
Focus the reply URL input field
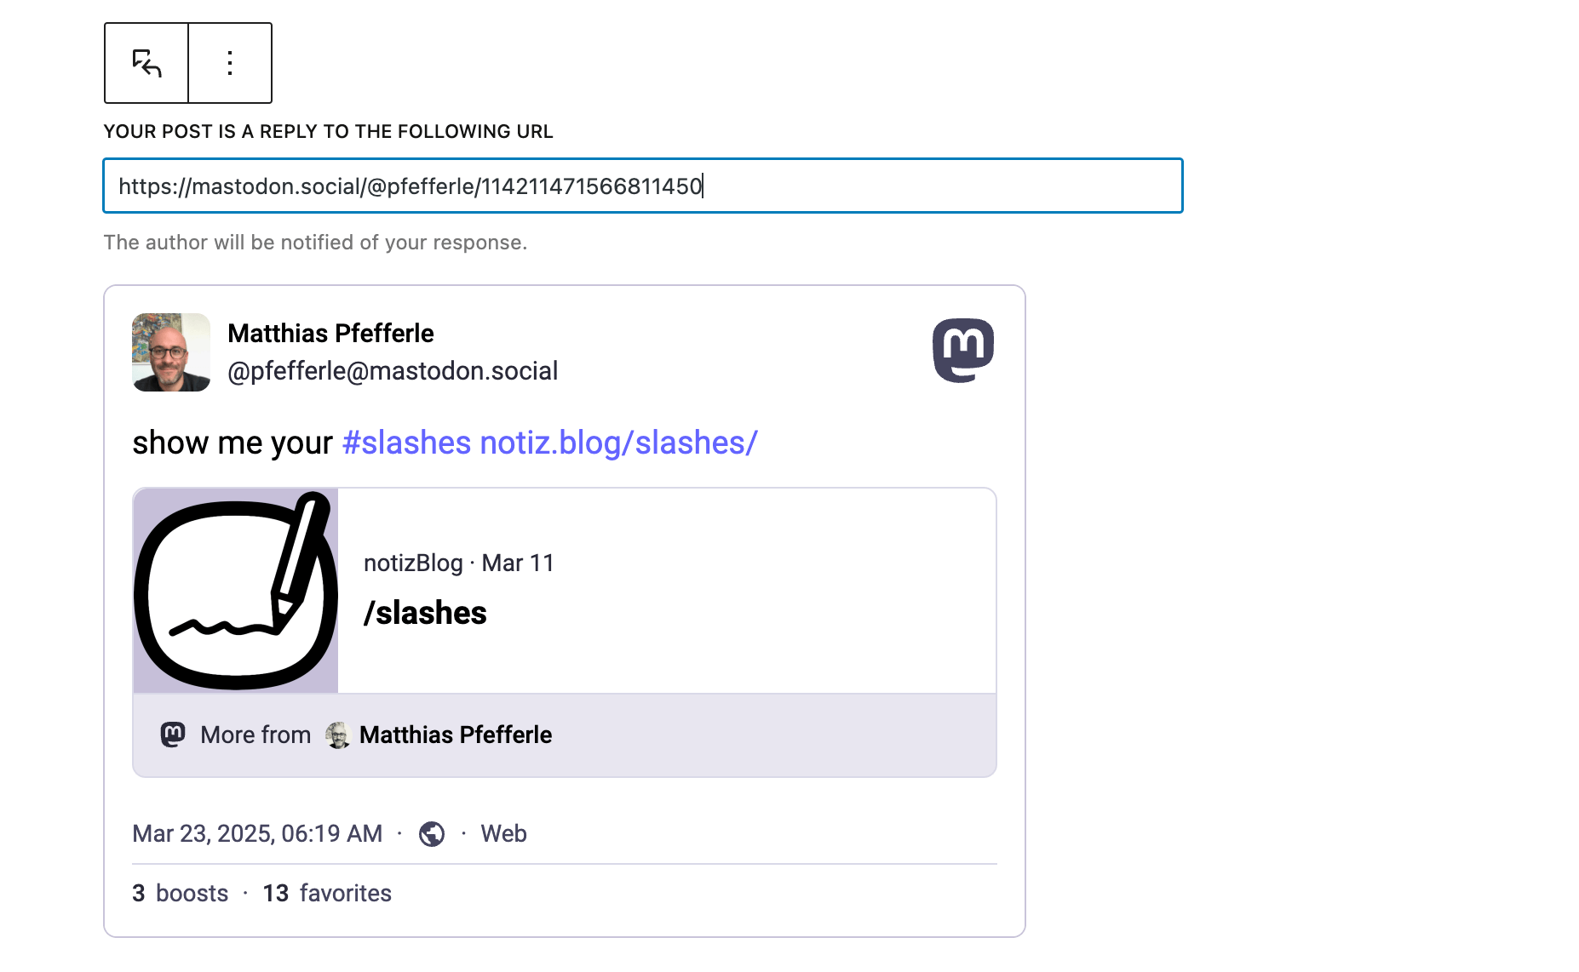643,186
